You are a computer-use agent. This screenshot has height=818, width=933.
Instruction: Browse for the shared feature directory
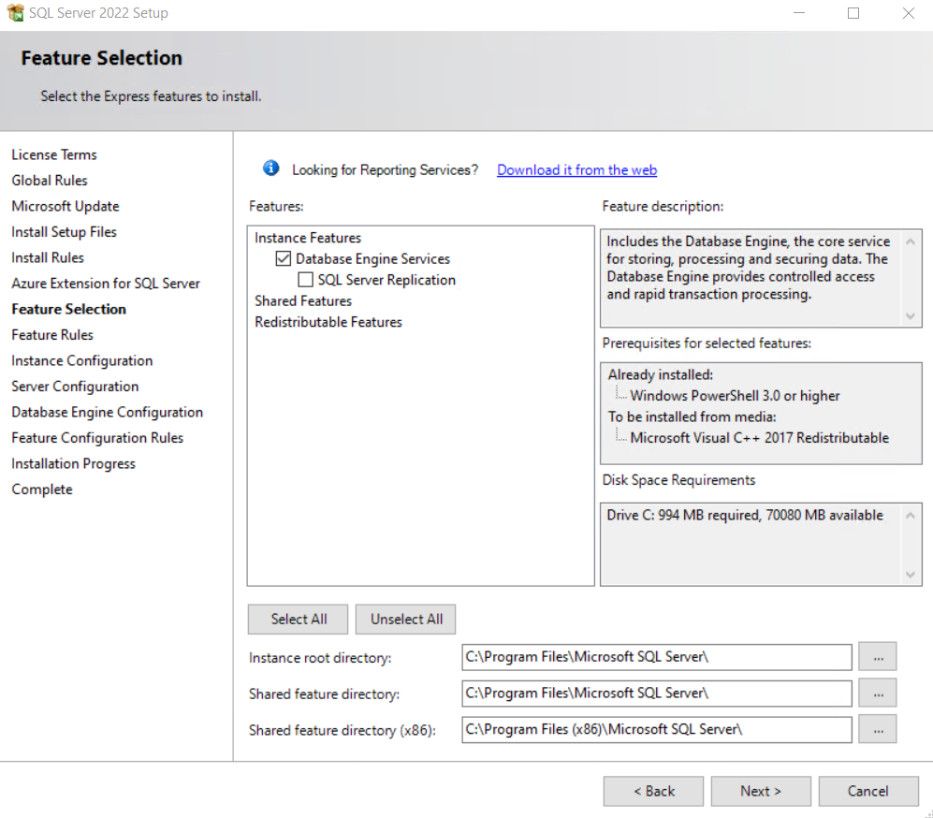click(877, 694)
